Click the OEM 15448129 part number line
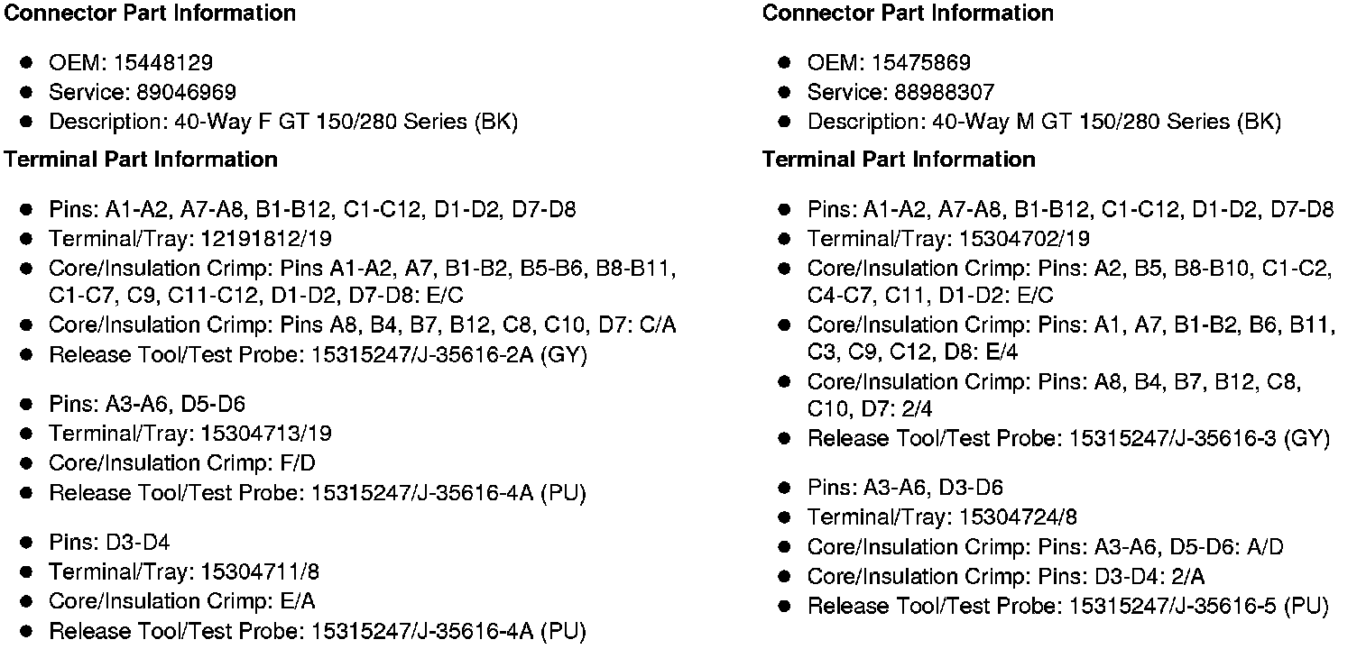 [131, 62]
